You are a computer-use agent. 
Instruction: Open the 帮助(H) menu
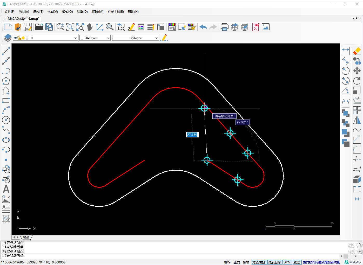click(133, 12)
